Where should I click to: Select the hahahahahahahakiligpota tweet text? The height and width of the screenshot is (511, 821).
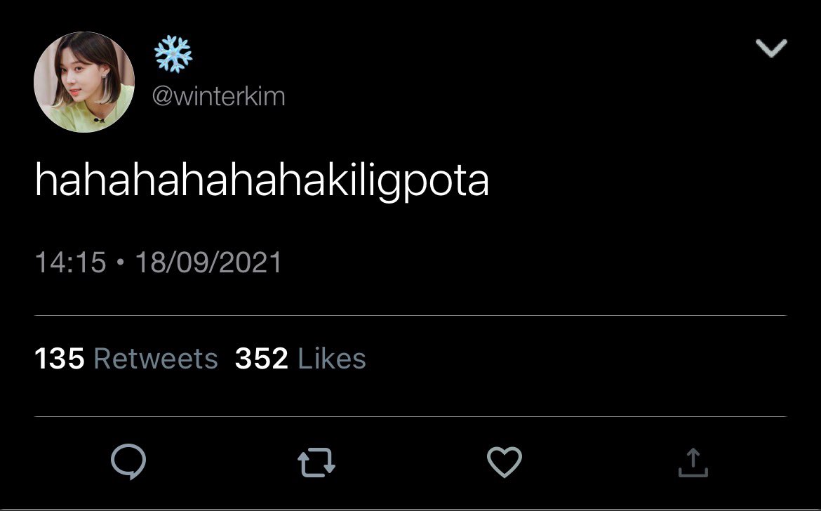[262, 180]
